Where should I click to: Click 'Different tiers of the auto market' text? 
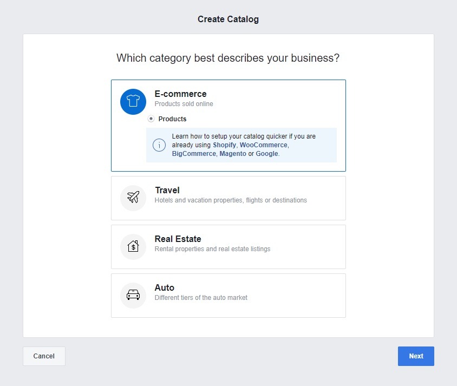[201, 297]
